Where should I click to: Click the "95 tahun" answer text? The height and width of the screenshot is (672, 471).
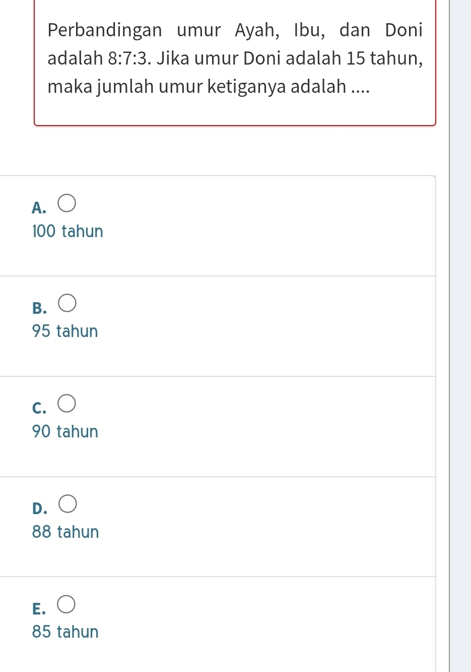(65, 331)
